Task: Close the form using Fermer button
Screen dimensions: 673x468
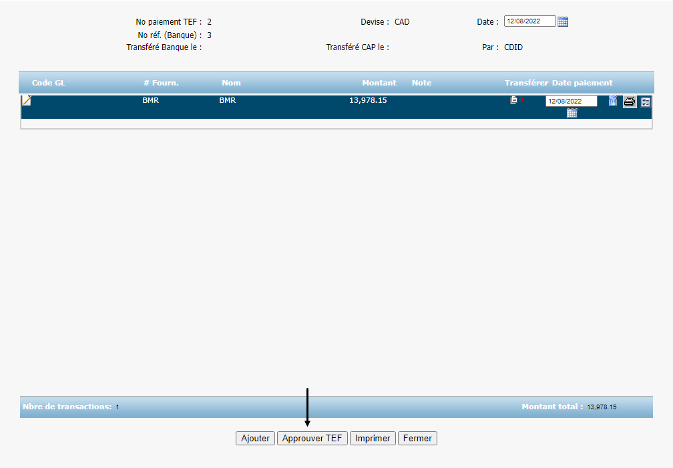Action: pos(417,439)
